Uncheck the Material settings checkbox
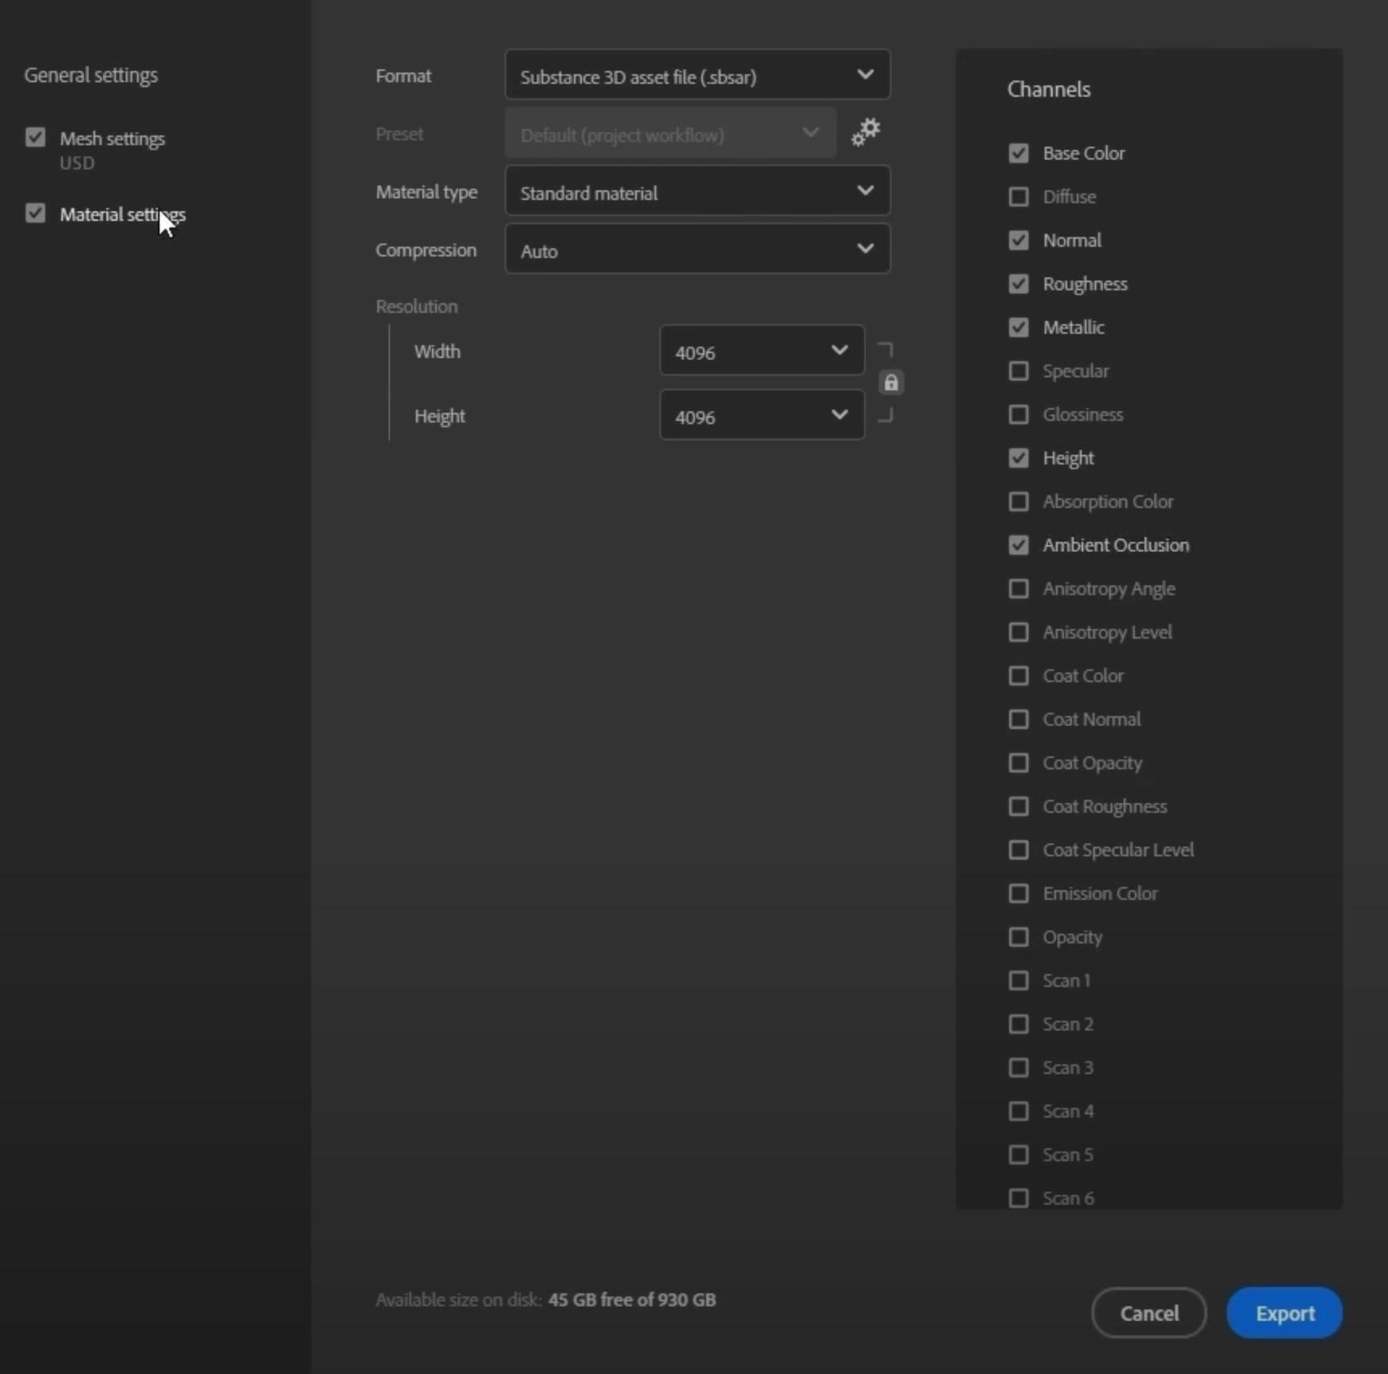Screen dimensions: 1388x1374 tap(35, 213)
